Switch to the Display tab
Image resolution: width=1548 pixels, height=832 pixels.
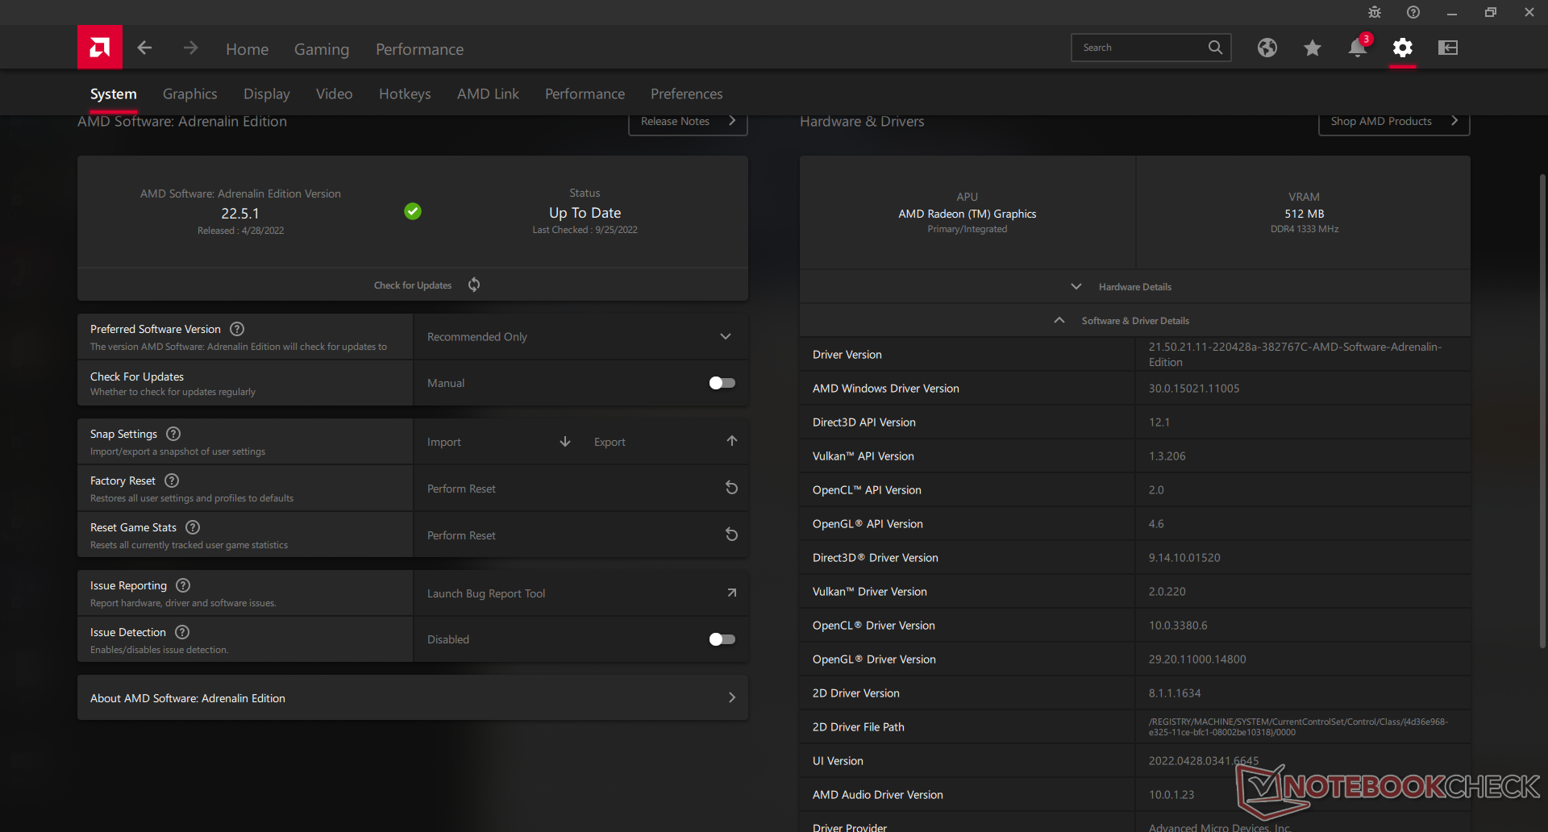tap(267, 94)
